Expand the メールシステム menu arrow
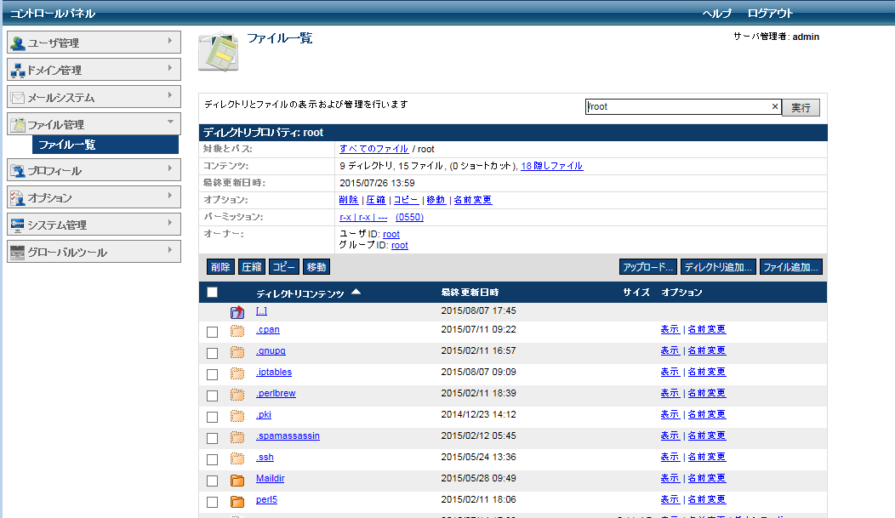 point(170,95)
